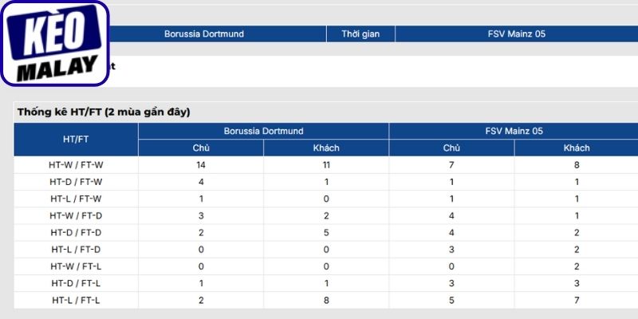Click the Kèo Malay logo

(55, 43)
